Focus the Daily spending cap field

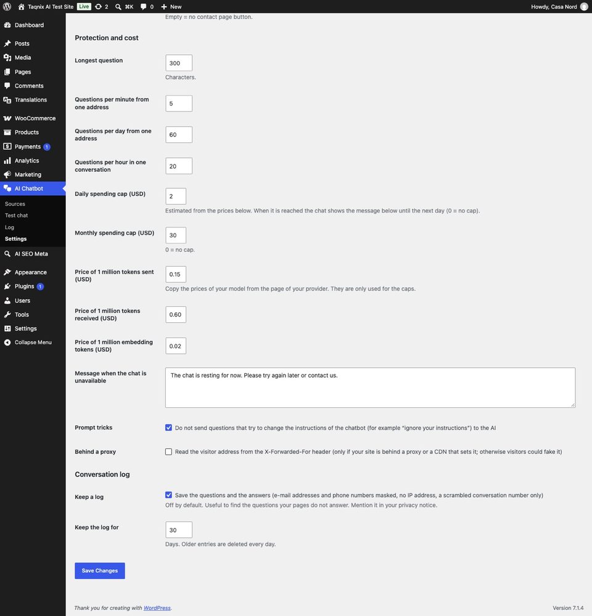pos(176,196)
